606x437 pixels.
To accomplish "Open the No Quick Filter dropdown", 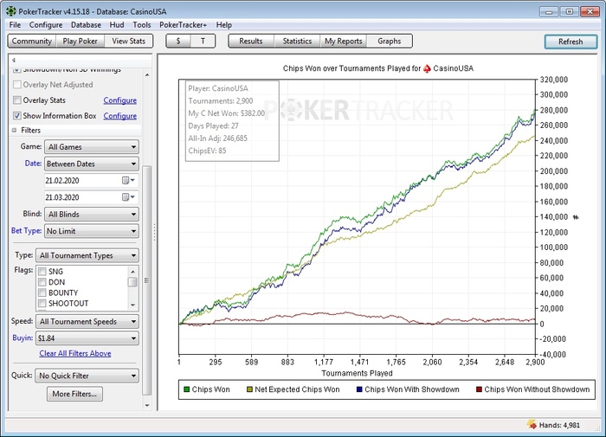I will pos(87,376).
